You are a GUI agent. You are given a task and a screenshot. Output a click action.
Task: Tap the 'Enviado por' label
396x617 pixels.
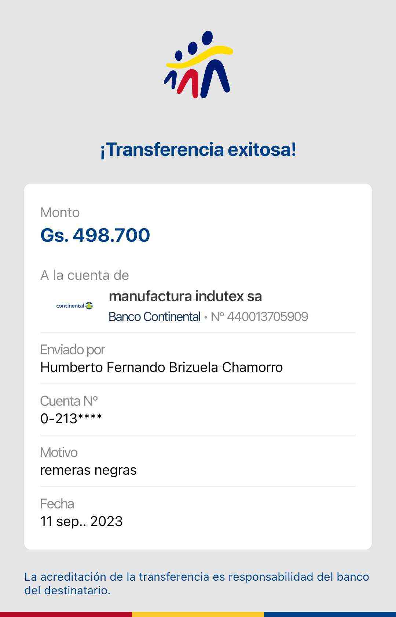pos(73,350)
